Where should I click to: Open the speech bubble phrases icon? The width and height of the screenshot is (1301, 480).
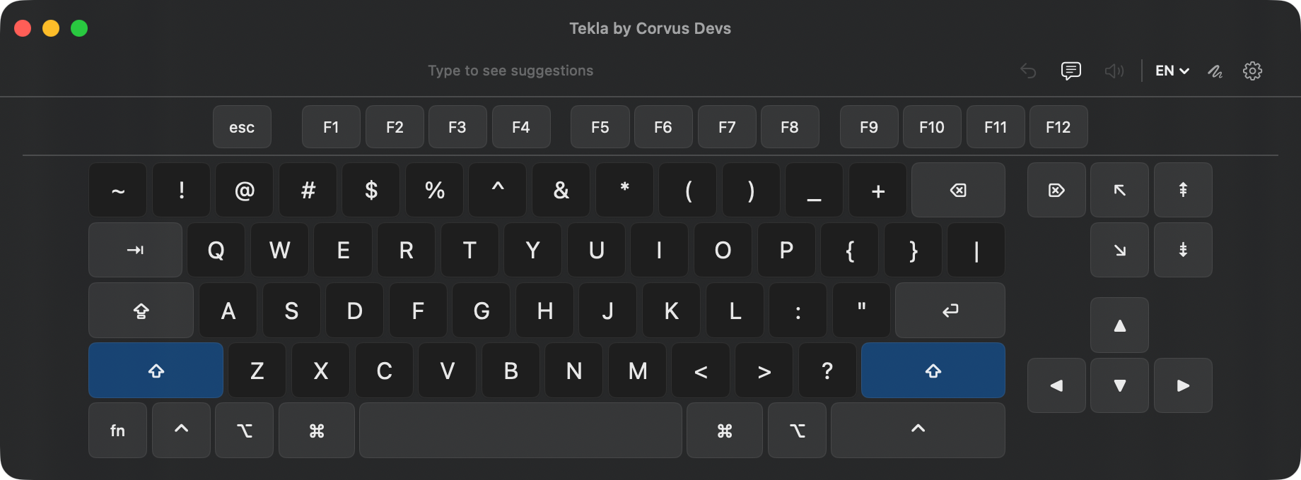click(x=1071, y=71)
